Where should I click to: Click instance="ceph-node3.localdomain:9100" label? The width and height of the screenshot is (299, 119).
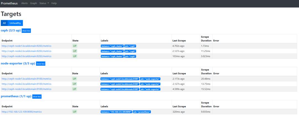coord(120,89)
